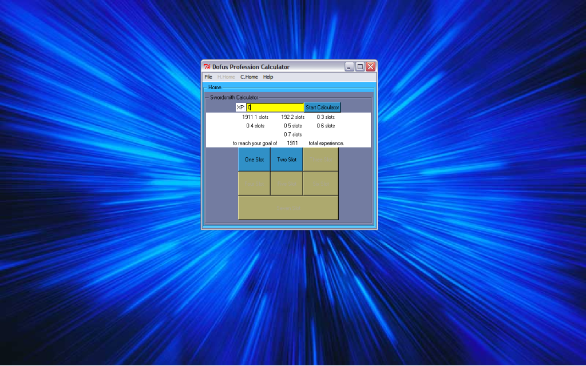This screenshot has height=366, width=586.
Task: Select the One Slot button
Action: (254, 160)
